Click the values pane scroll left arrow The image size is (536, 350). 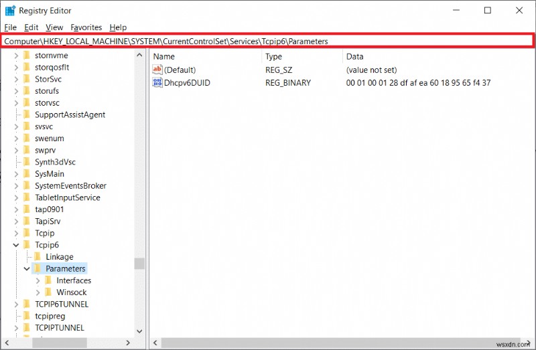tap(155, 343)
